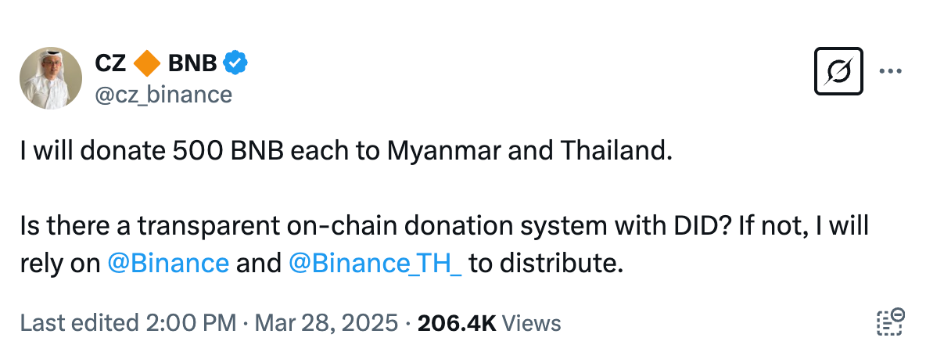Open the Grok explain-post icon
Screen dimensions: 926x352
[838, 72]
